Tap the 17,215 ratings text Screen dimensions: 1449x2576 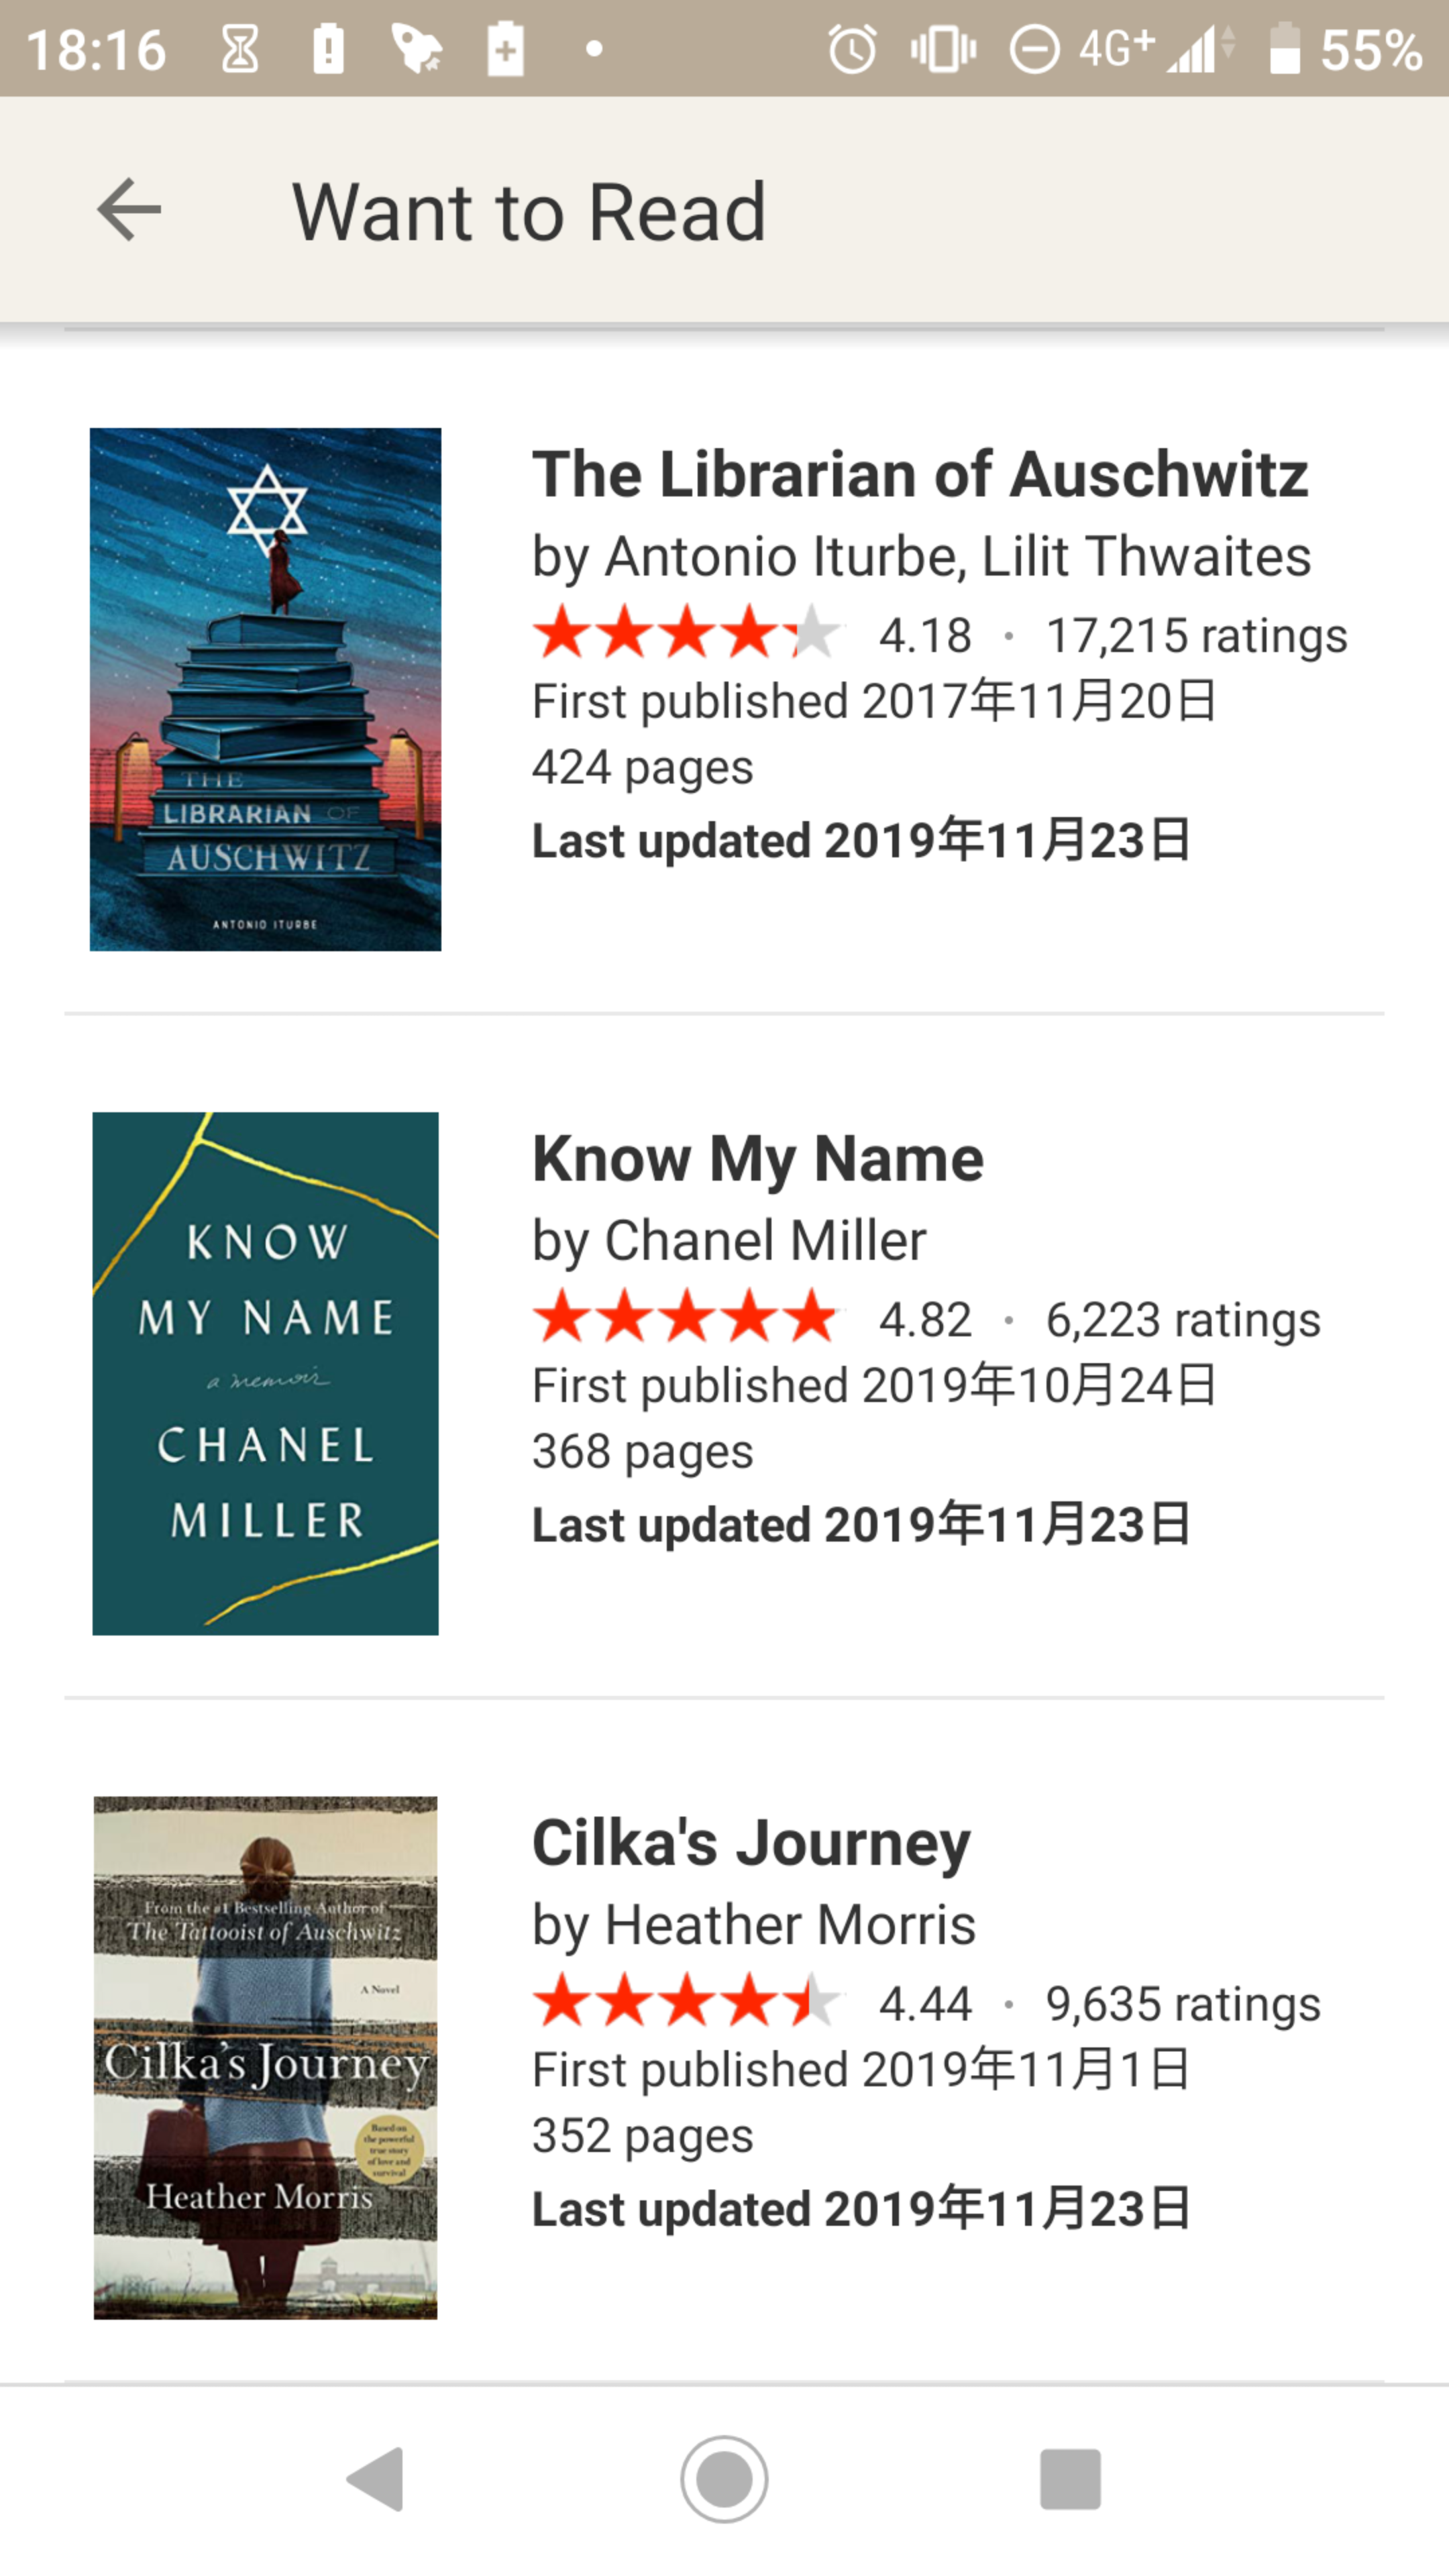1196,635
